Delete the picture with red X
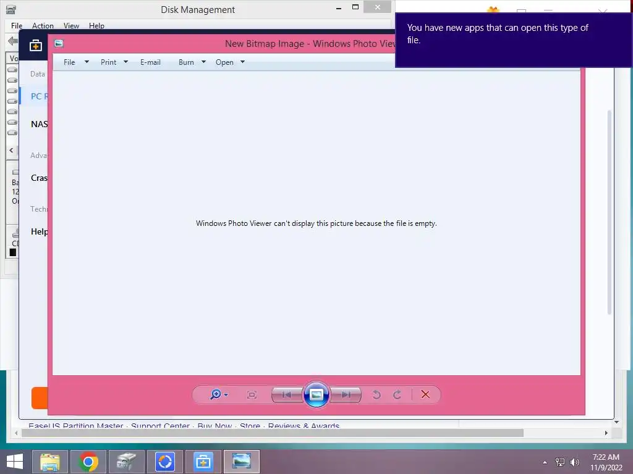This screenshot has height=474, width=633. click(425, 394)
